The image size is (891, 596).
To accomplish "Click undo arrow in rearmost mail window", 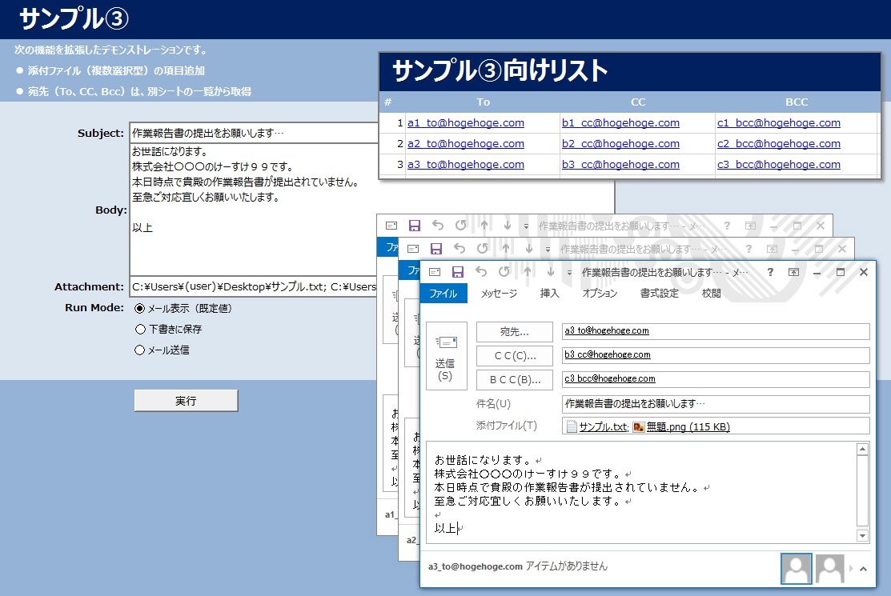I will click(x=438, y=226).
